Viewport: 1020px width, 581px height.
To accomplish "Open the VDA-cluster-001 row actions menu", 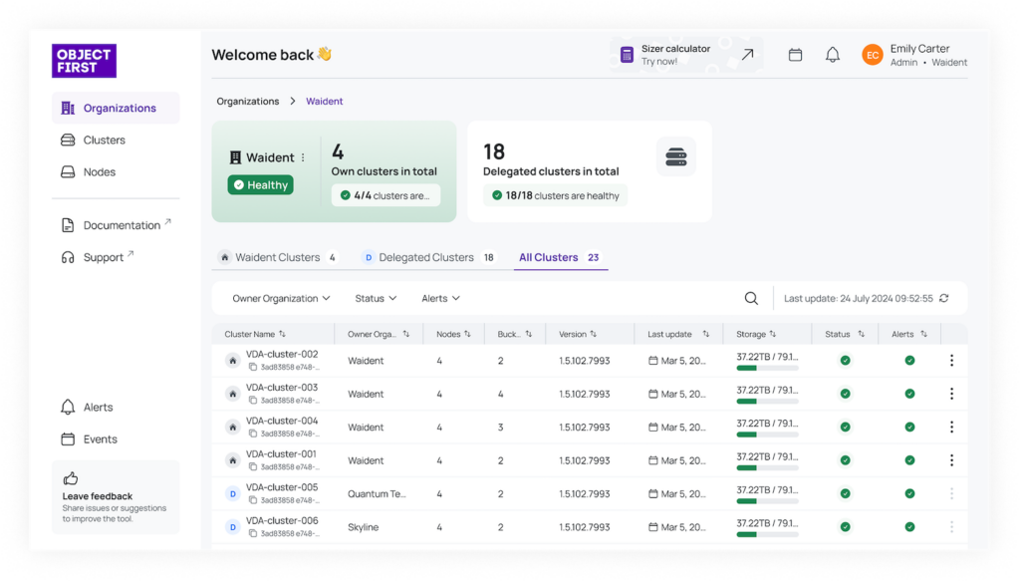I will click(x=951, y=460).
